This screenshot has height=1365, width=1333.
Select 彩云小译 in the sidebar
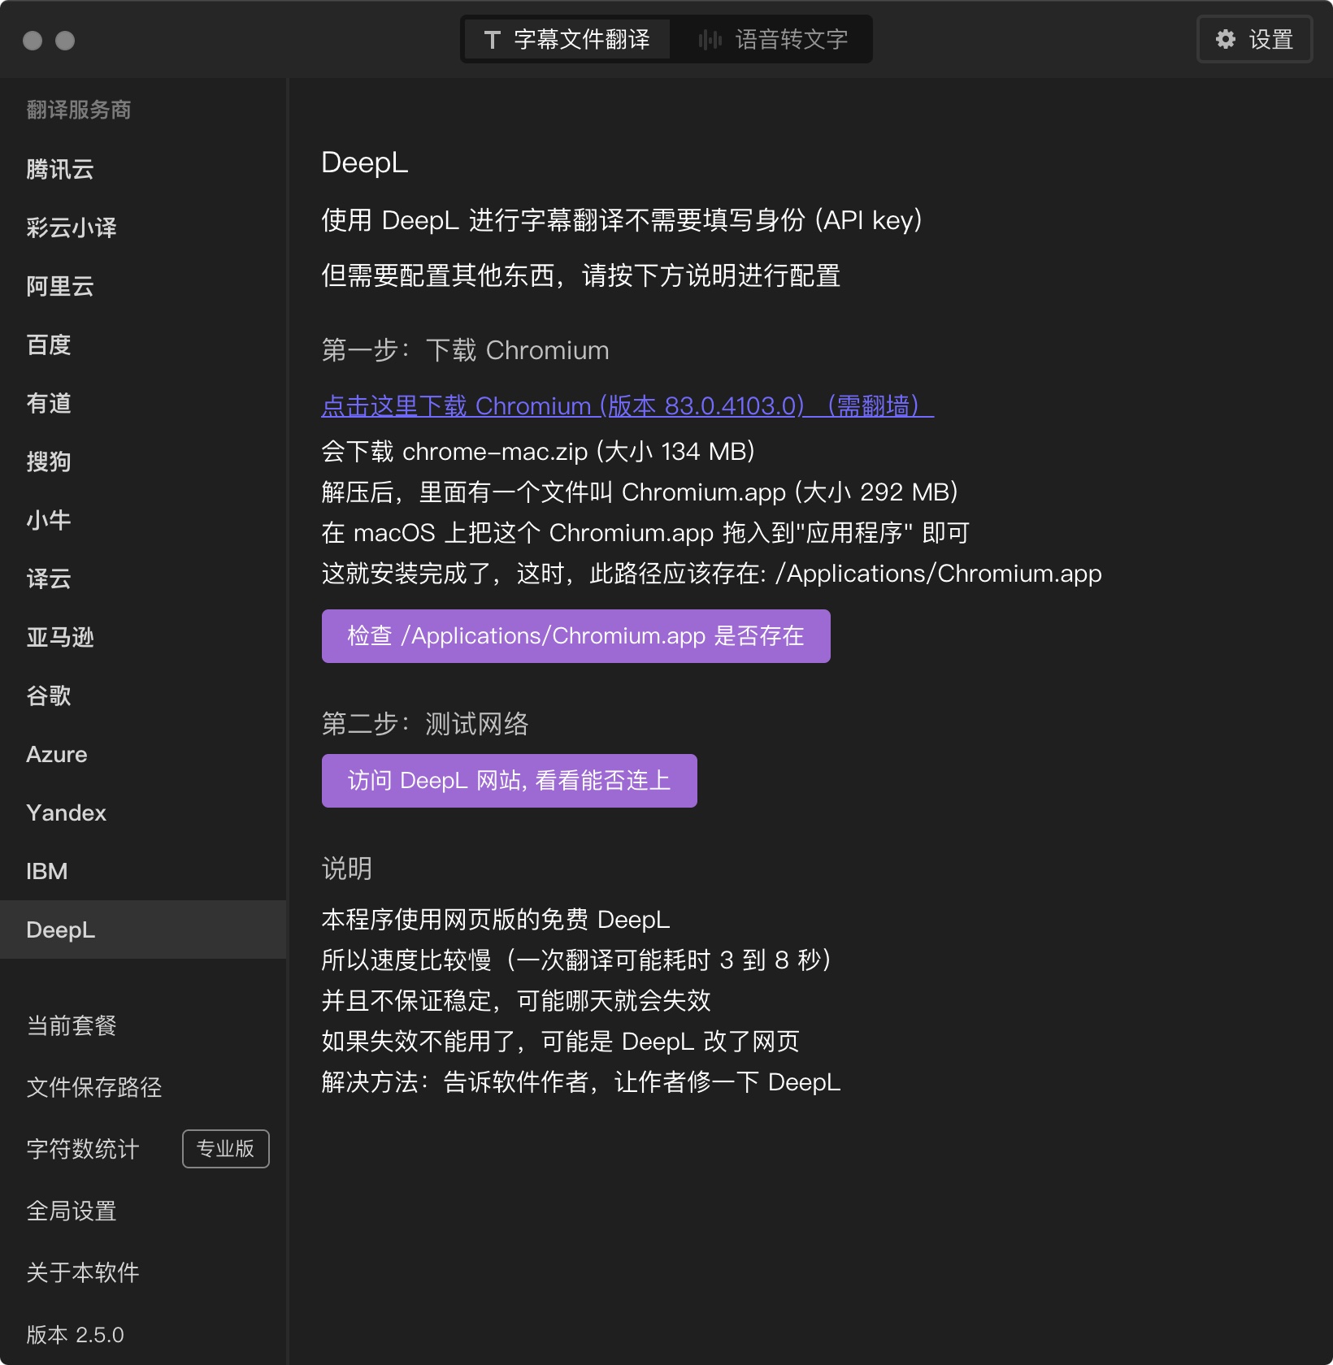click(72, 227)
